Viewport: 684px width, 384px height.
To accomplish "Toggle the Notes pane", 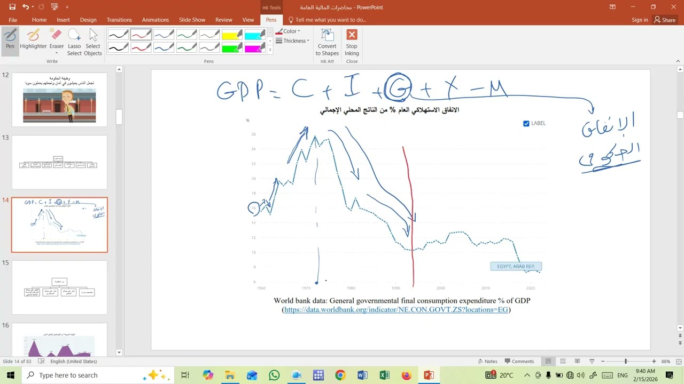I will (x=487, y=361).
